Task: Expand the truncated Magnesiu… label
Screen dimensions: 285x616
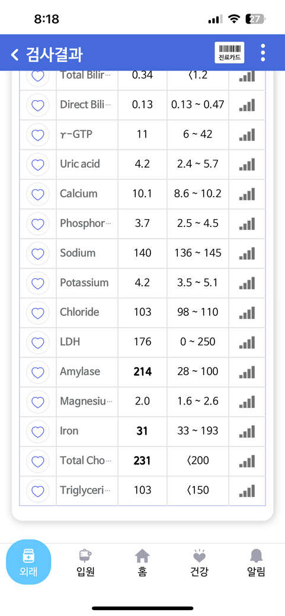Action: pos(86,401)
